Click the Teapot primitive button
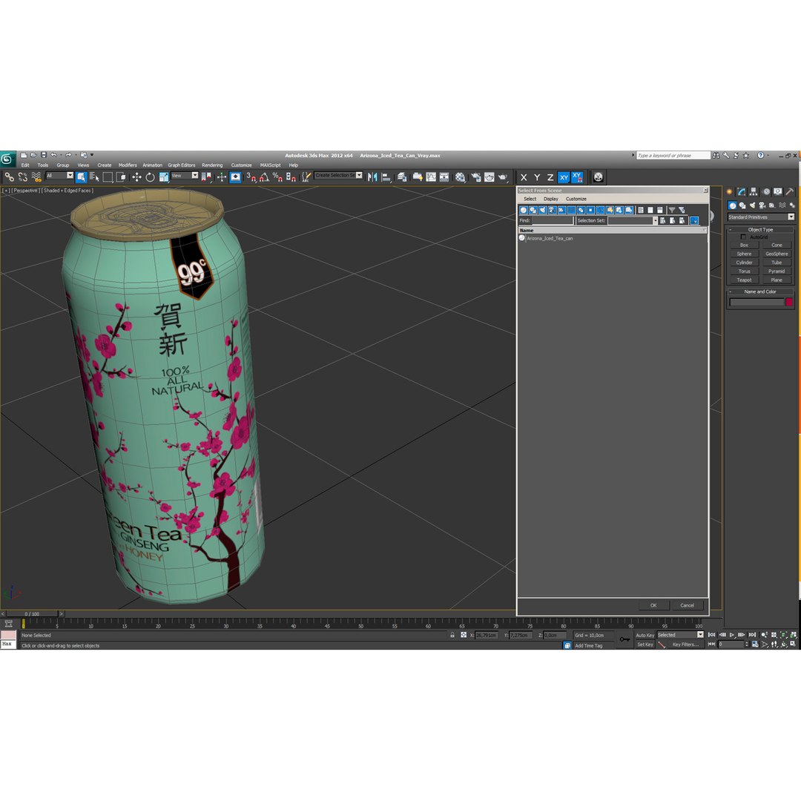This screenshot has width=801, height=801. pos(745,280)
